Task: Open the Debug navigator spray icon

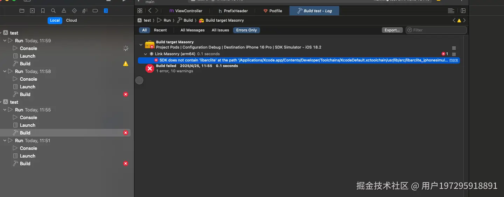Action: 85,11
